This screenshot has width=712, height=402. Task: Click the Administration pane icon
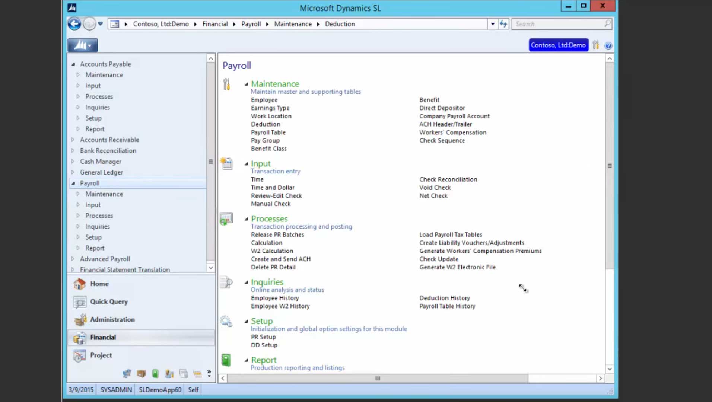point(80,319)
